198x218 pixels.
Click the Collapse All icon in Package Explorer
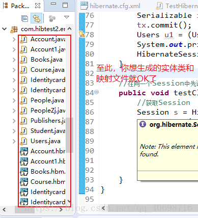click(24, 18)
